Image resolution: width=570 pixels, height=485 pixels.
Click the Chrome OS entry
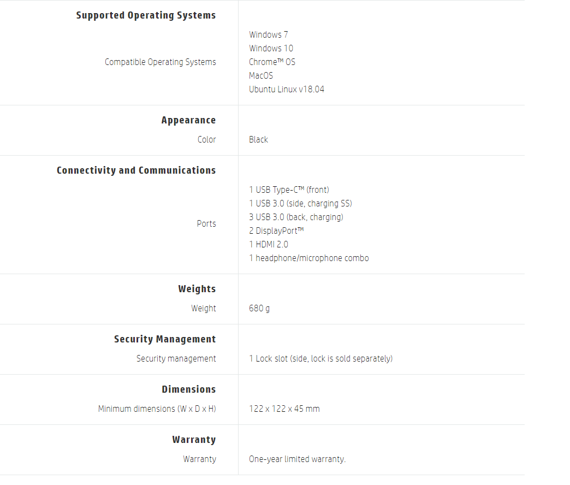272,62
